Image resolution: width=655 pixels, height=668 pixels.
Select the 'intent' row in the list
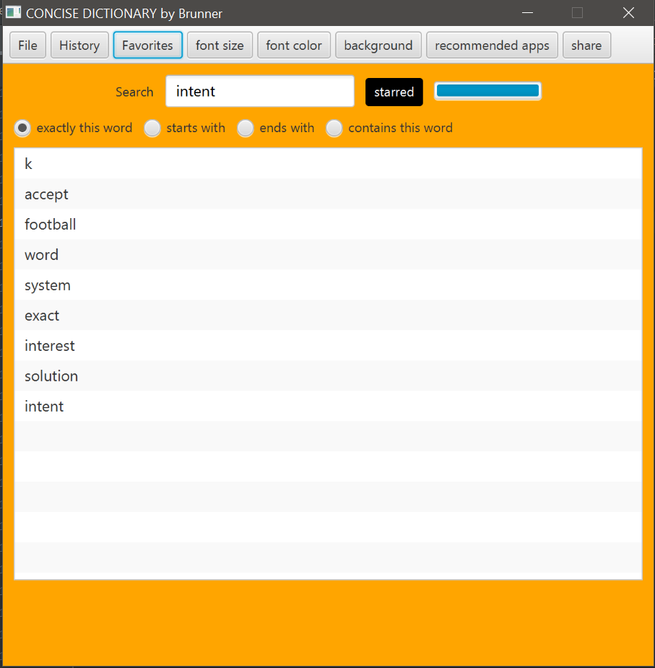pos(328,406)
